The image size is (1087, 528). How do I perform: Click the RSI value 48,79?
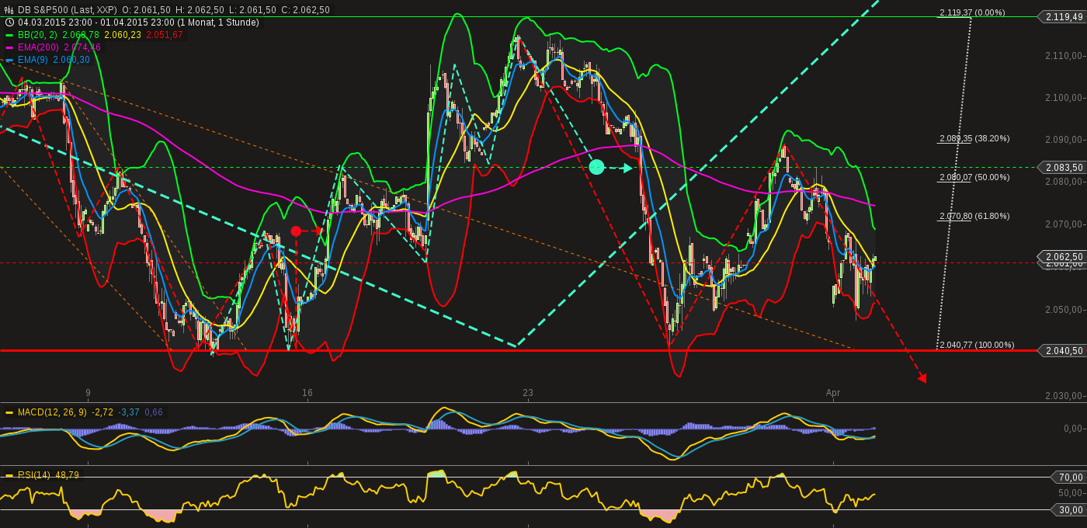[x=67, y=475]
